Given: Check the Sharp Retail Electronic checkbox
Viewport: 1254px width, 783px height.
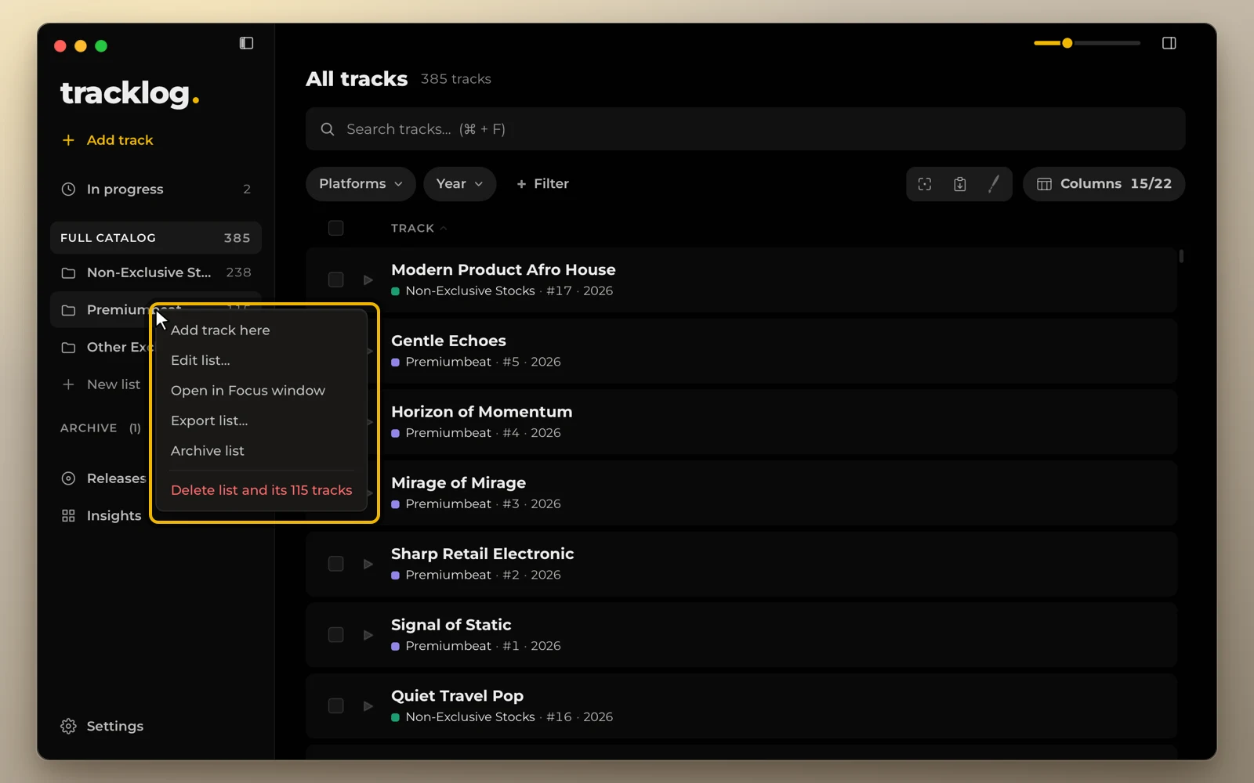Looking at the screenshot, I should [x=335, y=565].
